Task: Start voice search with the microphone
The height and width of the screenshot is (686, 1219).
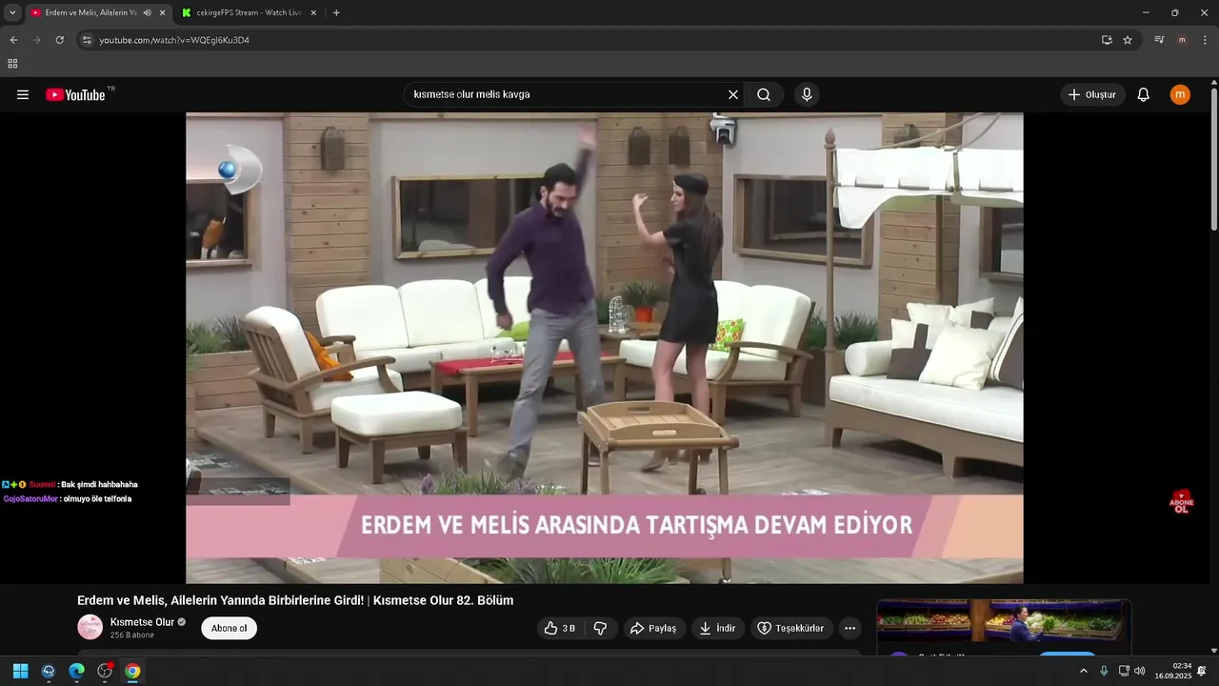Action: [x=807, y=94]
